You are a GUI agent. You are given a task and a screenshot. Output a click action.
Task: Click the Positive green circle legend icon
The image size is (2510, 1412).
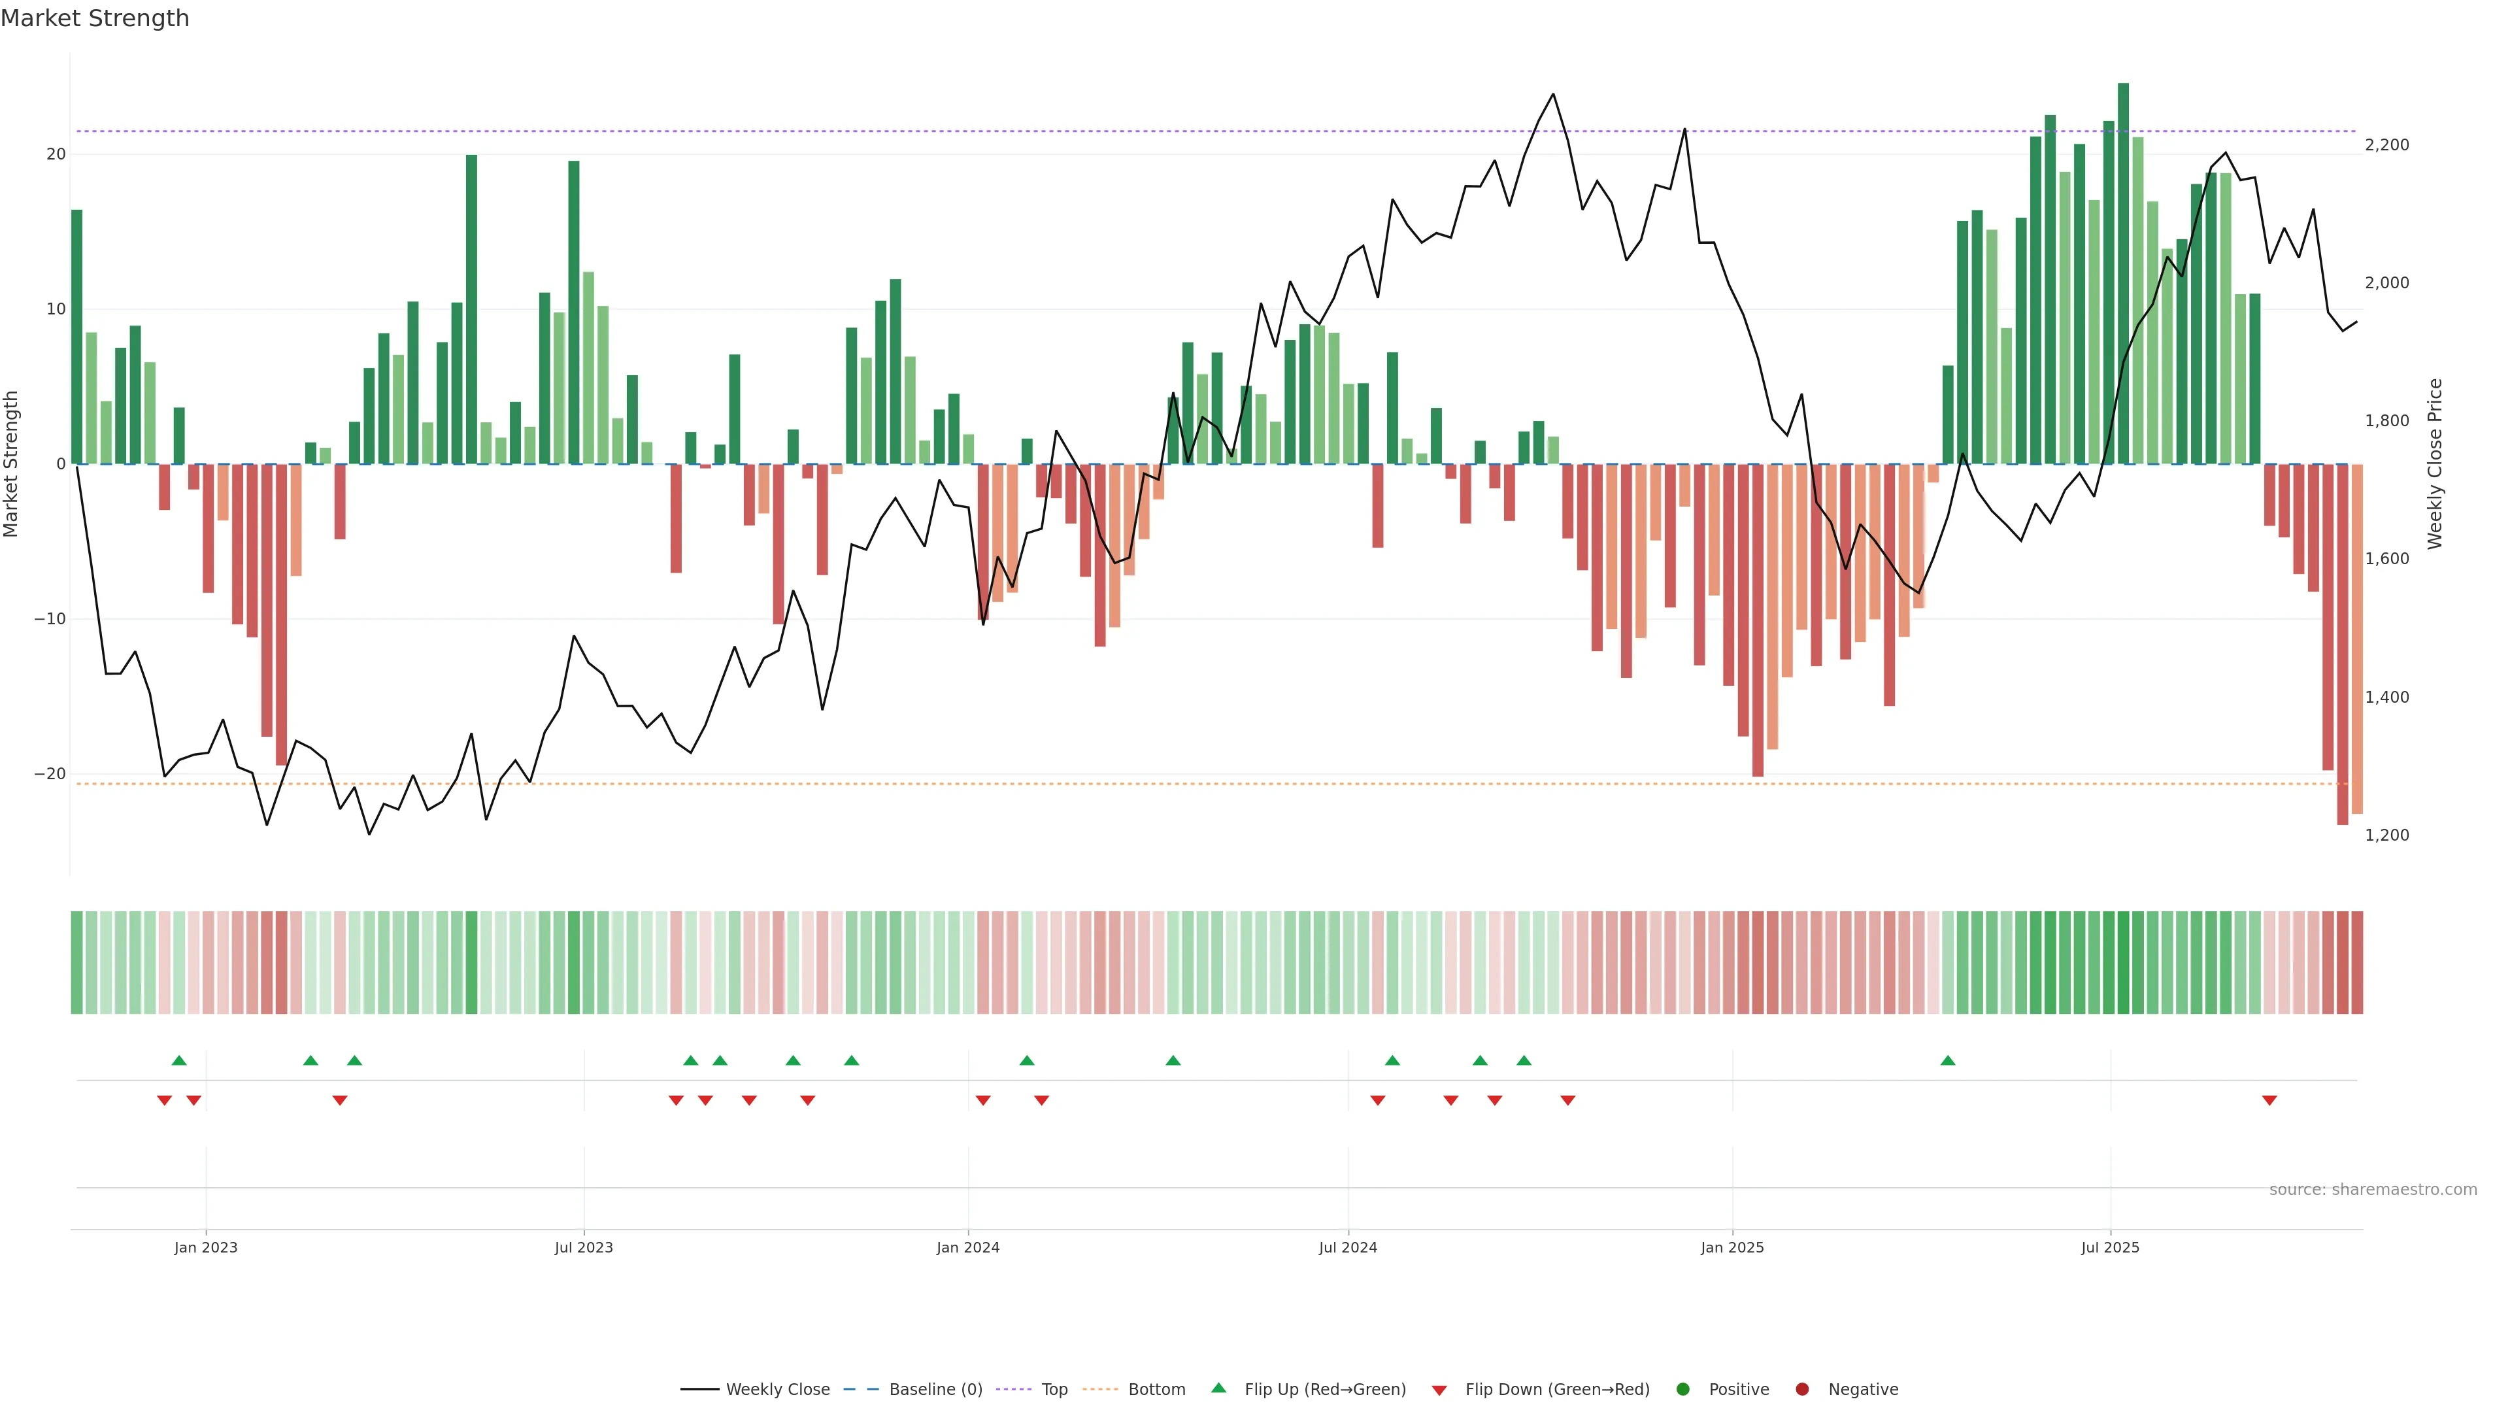click(1682, 1390)
